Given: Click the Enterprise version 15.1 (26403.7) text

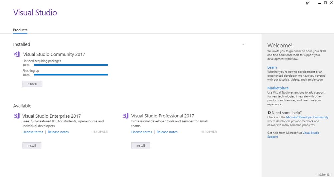Looking at the screenshot, I should click(x=100, y=132).
